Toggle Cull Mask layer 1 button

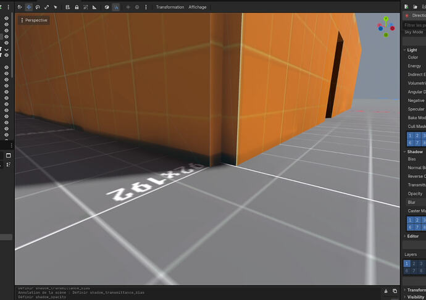(409, 135)
